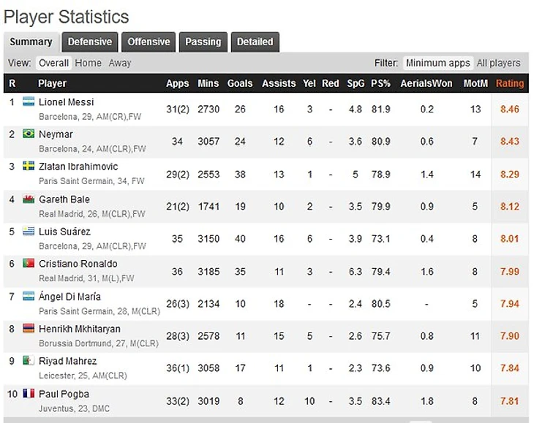Click Sweden flag beside Zlatan Ibrahimovic
This screenshot has height=423, width=534.
point(29,166)
